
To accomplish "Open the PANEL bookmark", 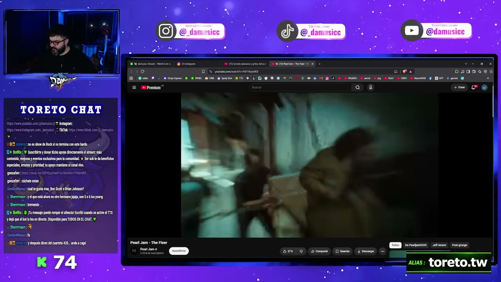I will click(x=196, y=78).
